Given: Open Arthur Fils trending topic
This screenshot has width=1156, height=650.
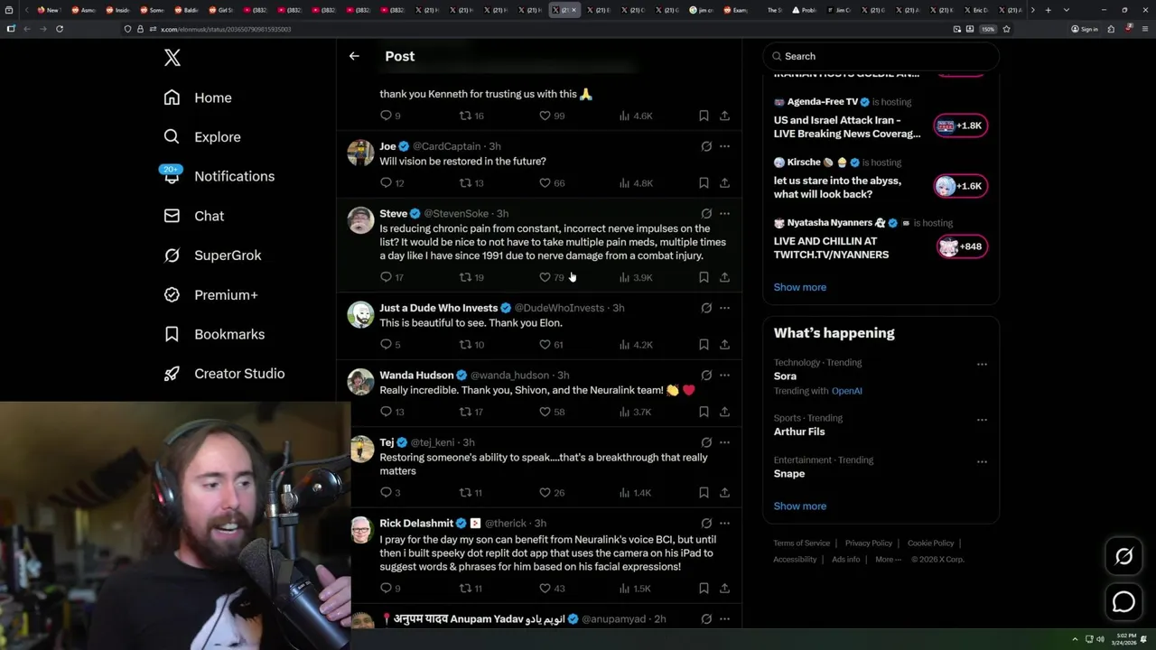Looking at the screenshot, I should pos(799,432).
